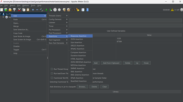Image resolution: width=183 pixels, height=102 pixels.
Task: Clear results with the Clear icon
Action: point(64,10)
